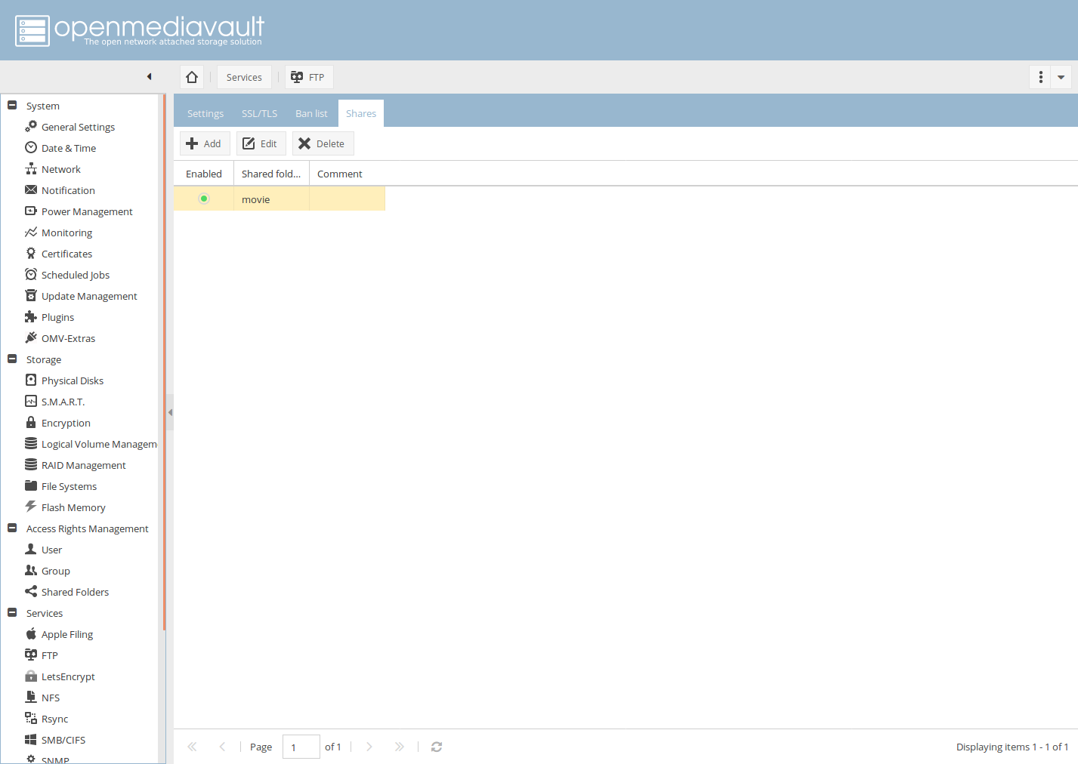Screen dimensions: 1078x764
Task: Open the File Systems folder icon
Action: [31, 485]
